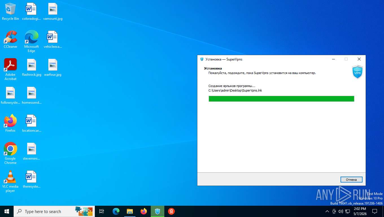Open network status icon in tray

coord(348,211)
